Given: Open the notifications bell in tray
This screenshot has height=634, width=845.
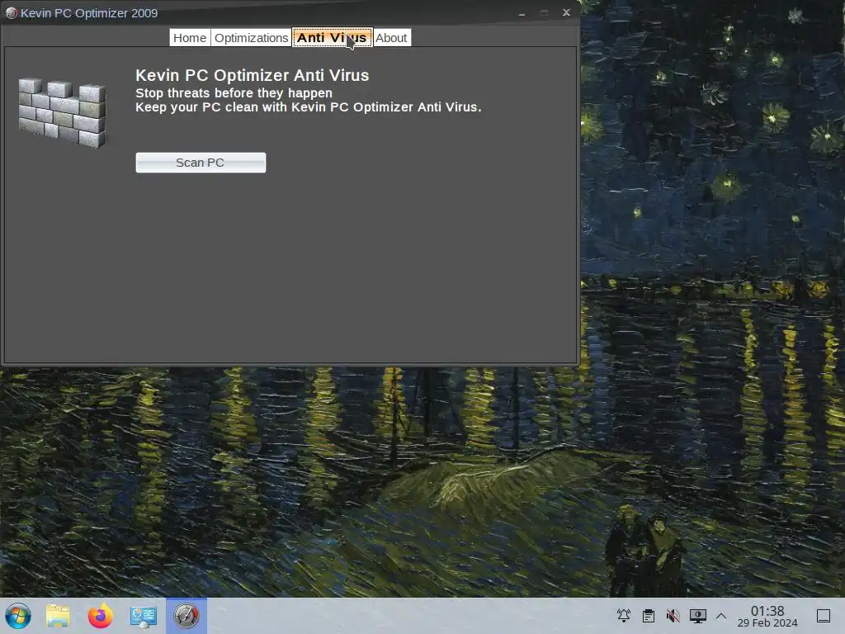Looking at the screenshot, I should [624, 616].
